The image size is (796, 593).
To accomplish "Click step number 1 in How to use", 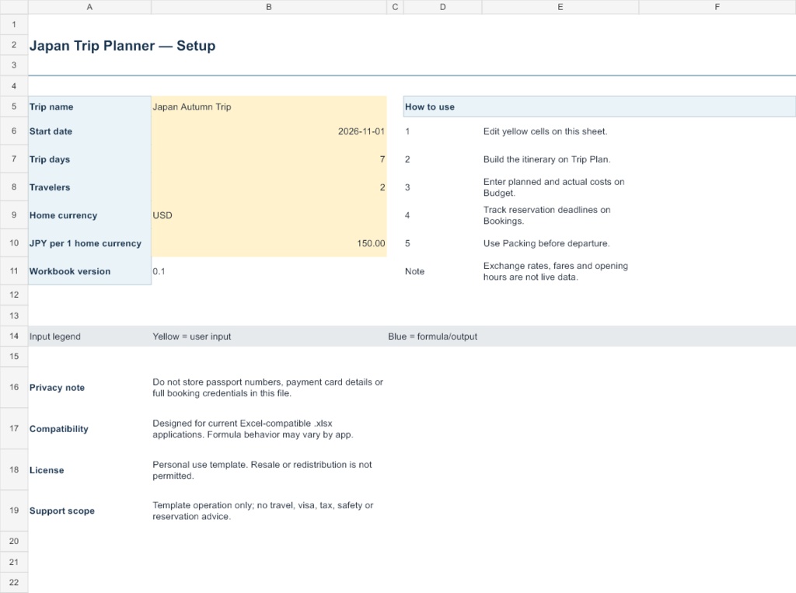I will 442,131.
